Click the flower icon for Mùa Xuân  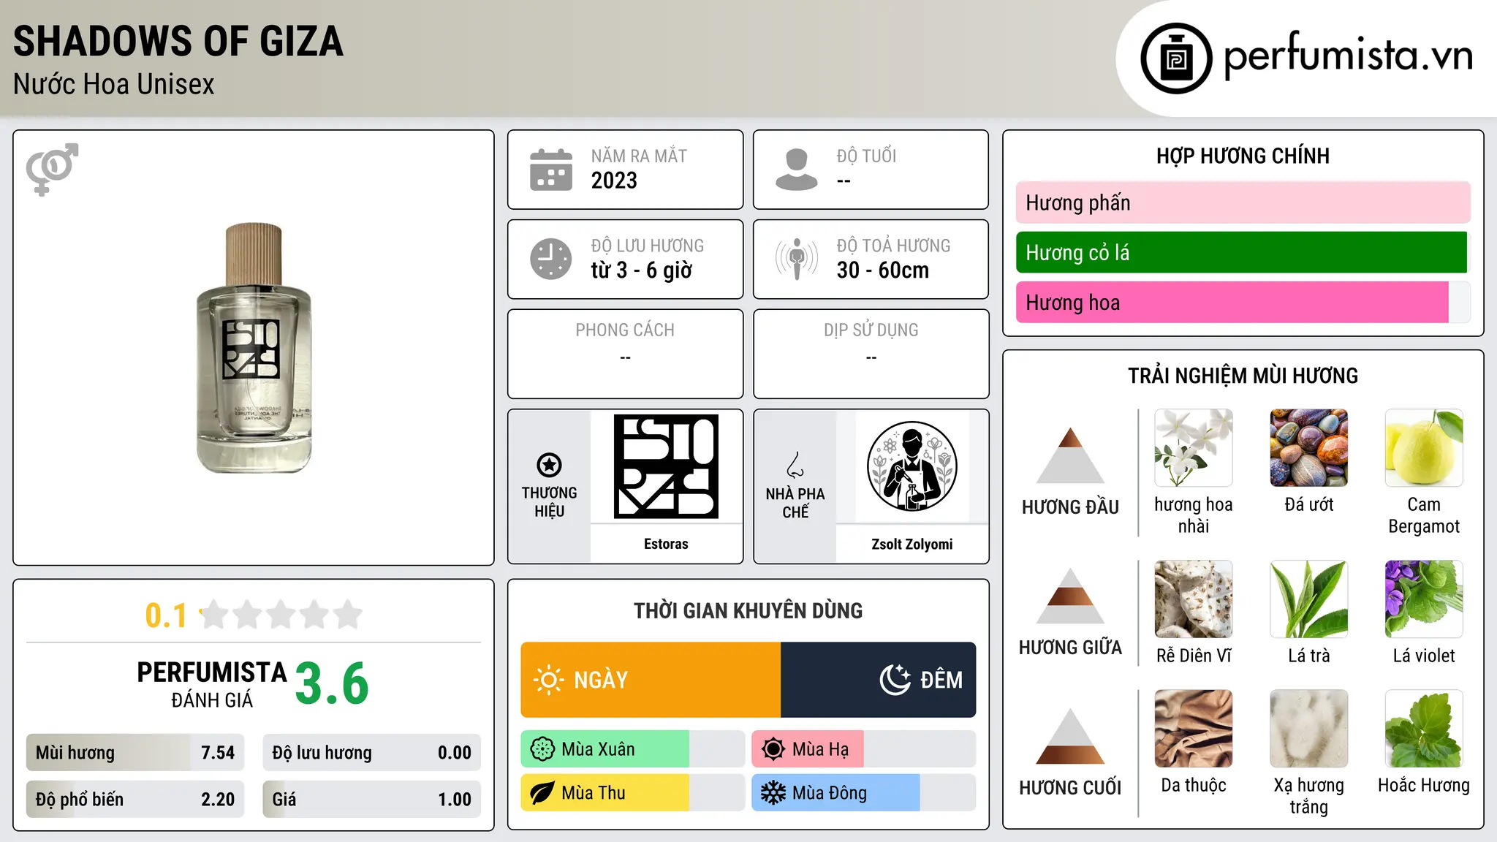(542, 749)
